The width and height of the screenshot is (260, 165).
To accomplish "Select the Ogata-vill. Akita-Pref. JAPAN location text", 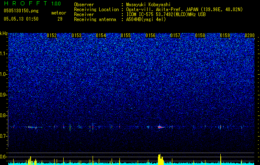I will point(184,9).
